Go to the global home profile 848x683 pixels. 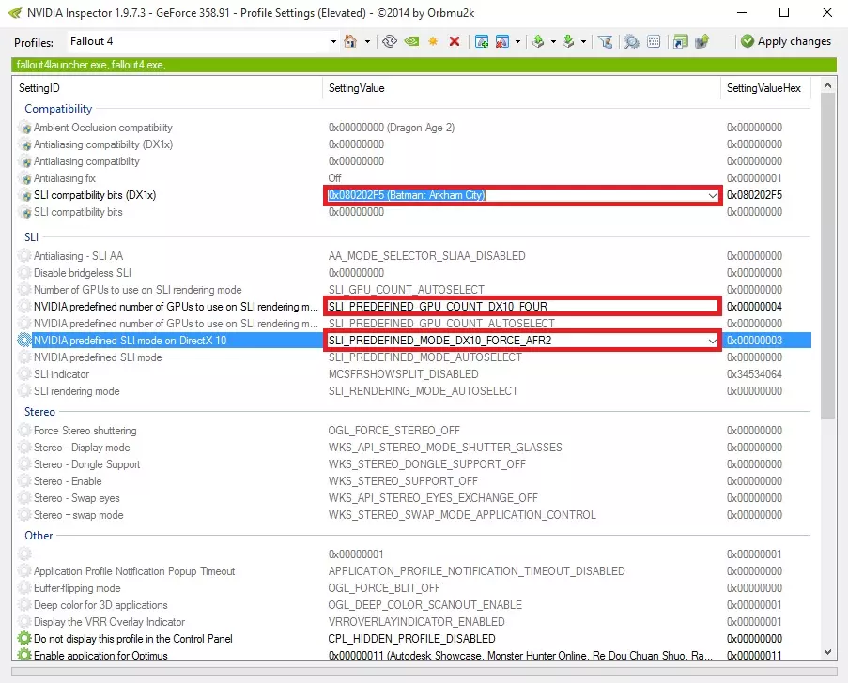pos(350,41)
